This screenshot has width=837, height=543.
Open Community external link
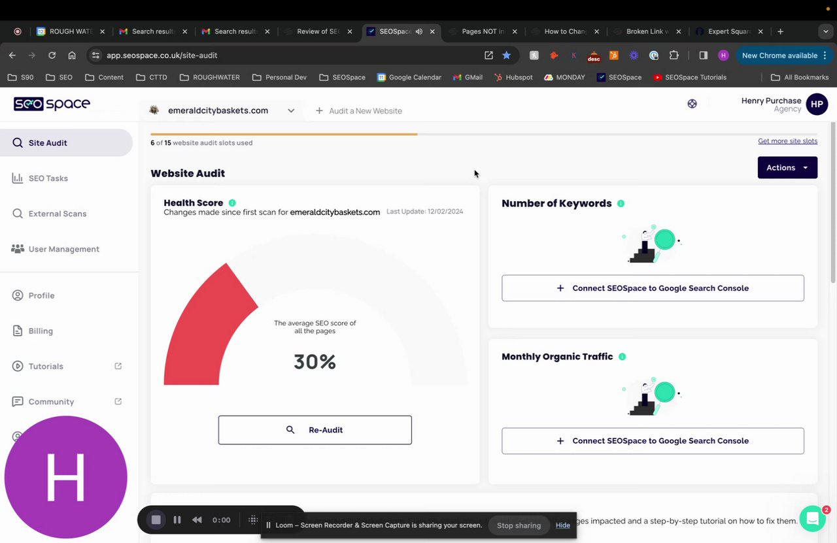[x=67, y=401]
